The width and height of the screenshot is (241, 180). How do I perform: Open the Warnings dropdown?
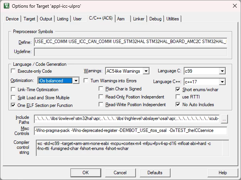coord(127,71)
